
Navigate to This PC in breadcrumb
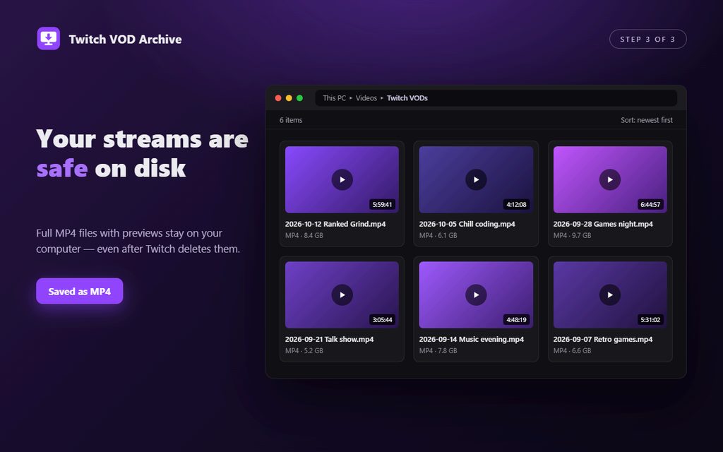click(334, 97)
